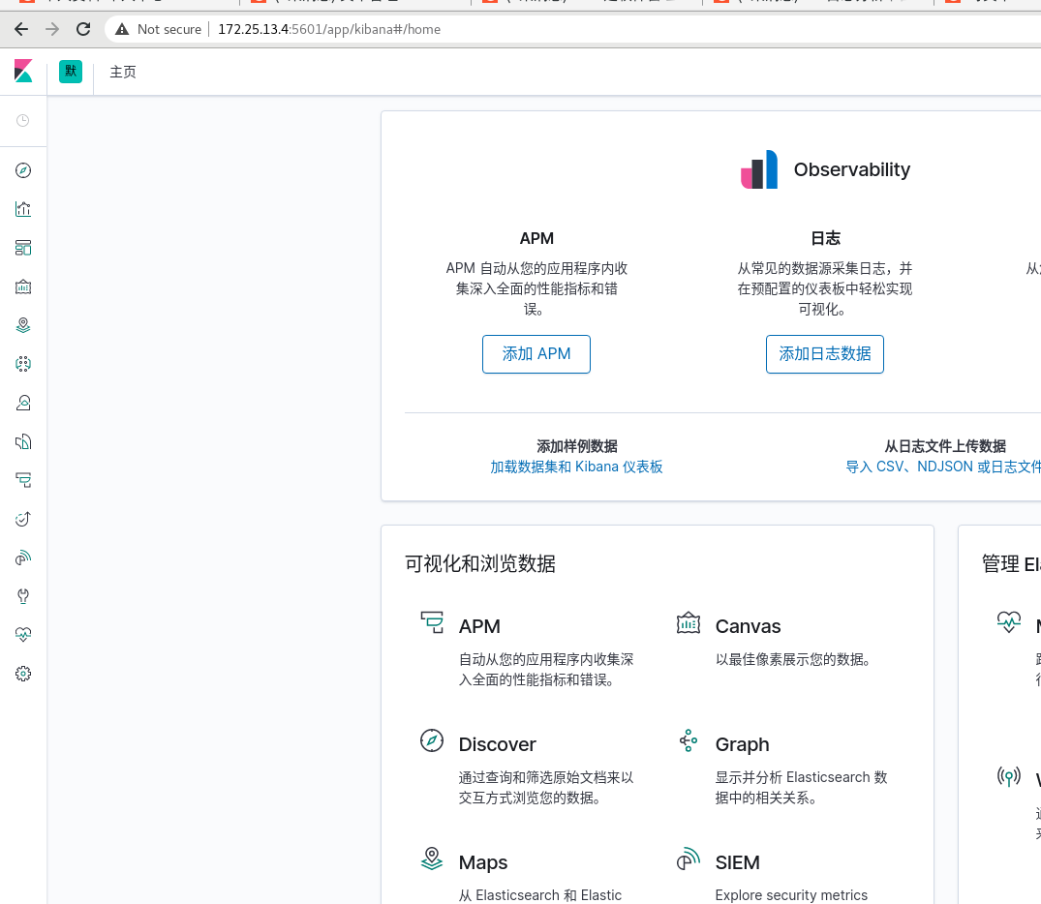Open APM from the sidebar
Viewport: 1041px width, 904px height.
[x=23, y=480]
